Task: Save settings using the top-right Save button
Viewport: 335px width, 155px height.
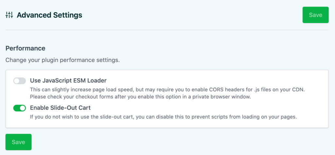Action: coord(315,15)
